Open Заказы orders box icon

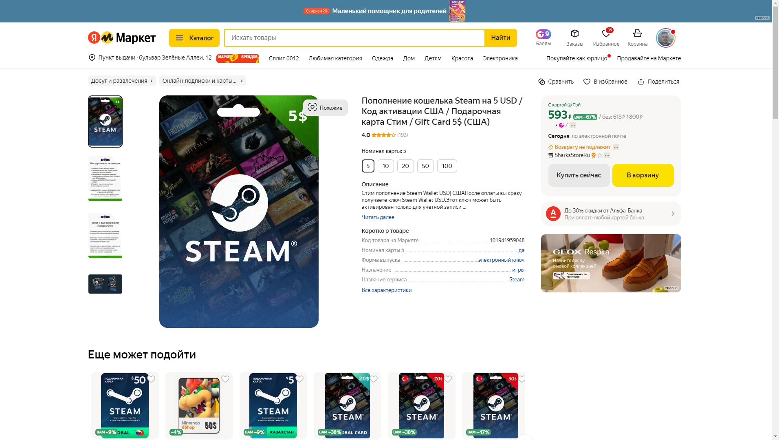pos(574,33)
